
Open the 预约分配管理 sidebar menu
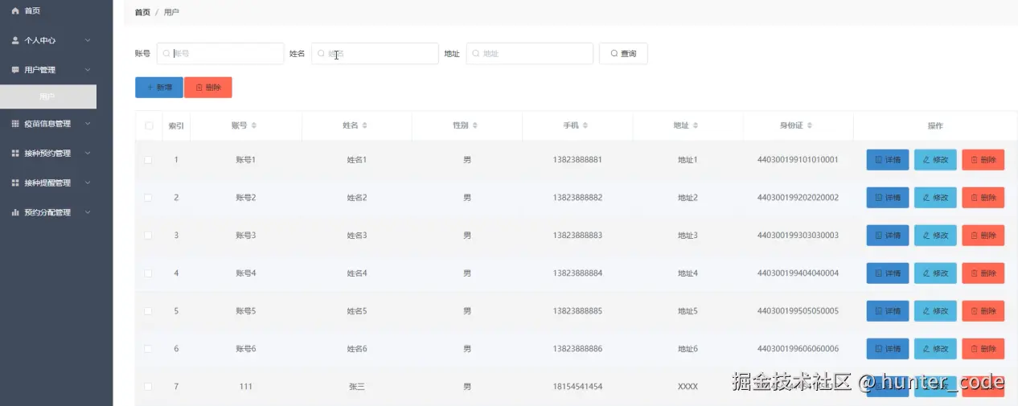tap(48, 213)
